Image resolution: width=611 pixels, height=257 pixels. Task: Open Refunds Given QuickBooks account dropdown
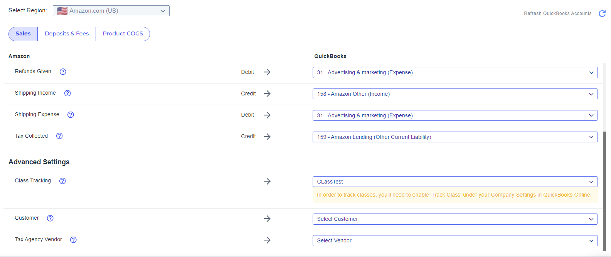[x=455, y=72]
